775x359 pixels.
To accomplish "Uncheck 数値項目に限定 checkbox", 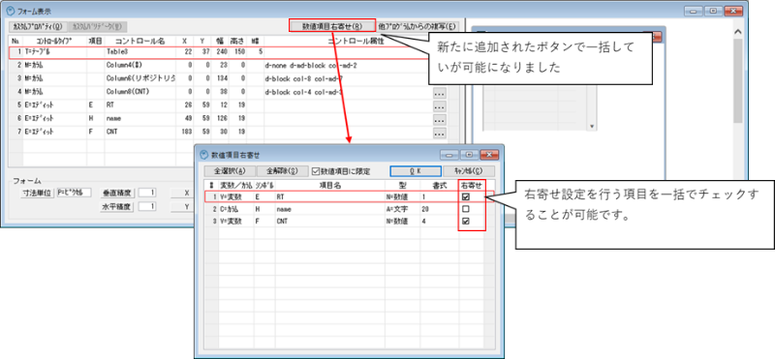I will 317,171.
